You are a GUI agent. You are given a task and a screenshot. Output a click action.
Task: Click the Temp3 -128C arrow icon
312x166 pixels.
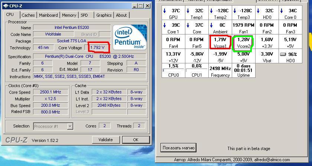[x=235, y=11]
